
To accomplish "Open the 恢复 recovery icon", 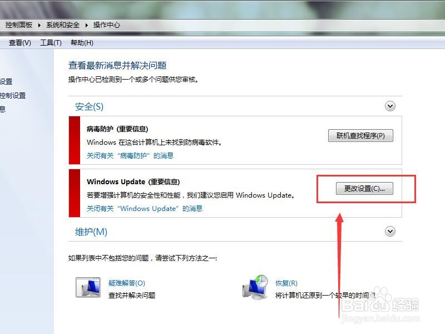I will [x=255, y=287].
